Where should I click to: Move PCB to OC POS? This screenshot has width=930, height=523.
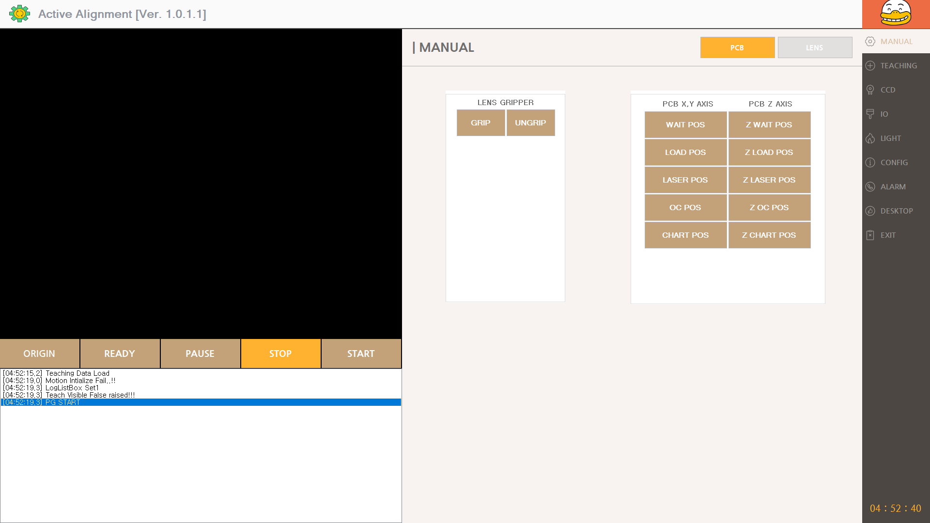[685, 208]
